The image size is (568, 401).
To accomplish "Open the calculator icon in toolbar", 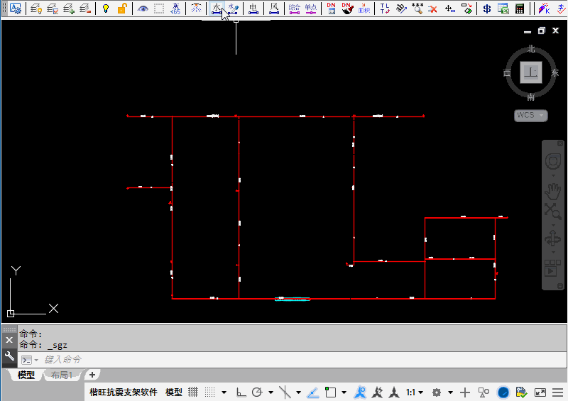I will coord(520,9).
